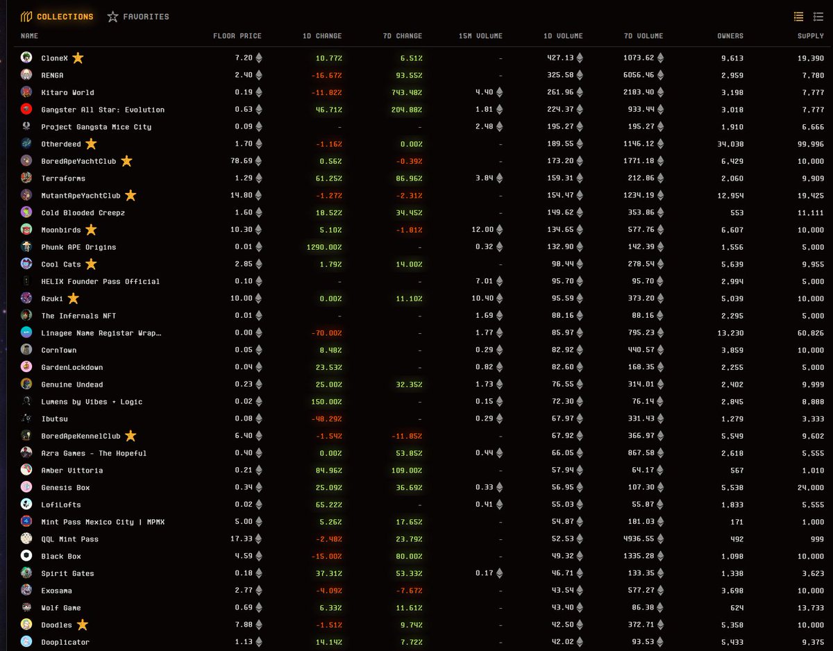833x651 pixels.
Task: Open the Ibutsu collection name
Action: point(54,418)
